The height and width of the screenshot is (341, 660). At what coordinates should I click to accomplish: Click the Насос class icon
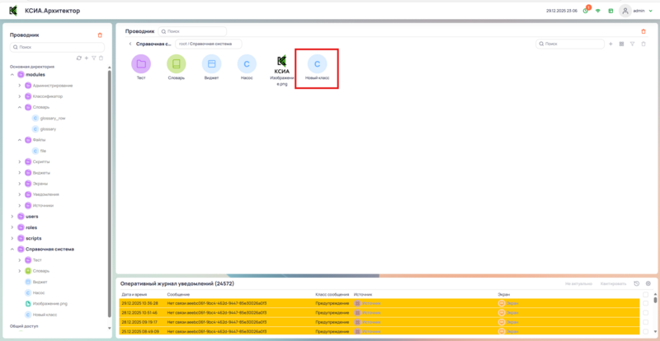[246, 64]
